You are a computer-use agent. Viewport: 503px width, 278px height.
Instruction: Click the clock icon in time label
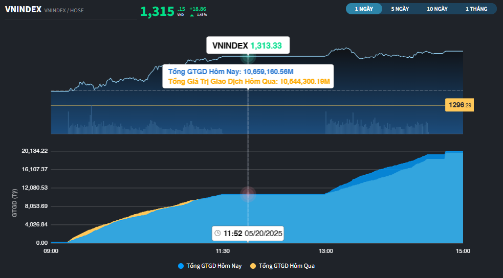[x=218, y=233]
